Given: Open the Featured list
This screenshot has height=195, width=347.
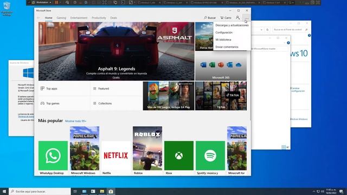Looking at the screenshot, I should click(x=116, y=88).
